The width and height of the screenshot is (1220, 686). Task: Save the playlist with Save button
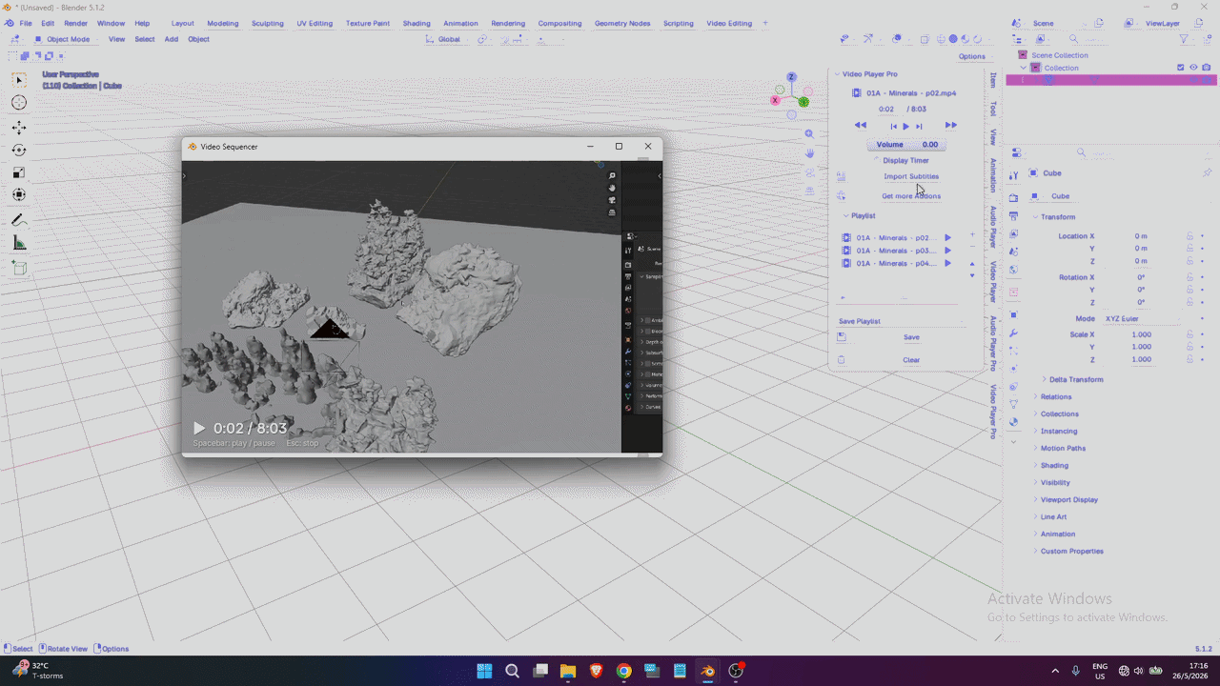coord(911,337)
